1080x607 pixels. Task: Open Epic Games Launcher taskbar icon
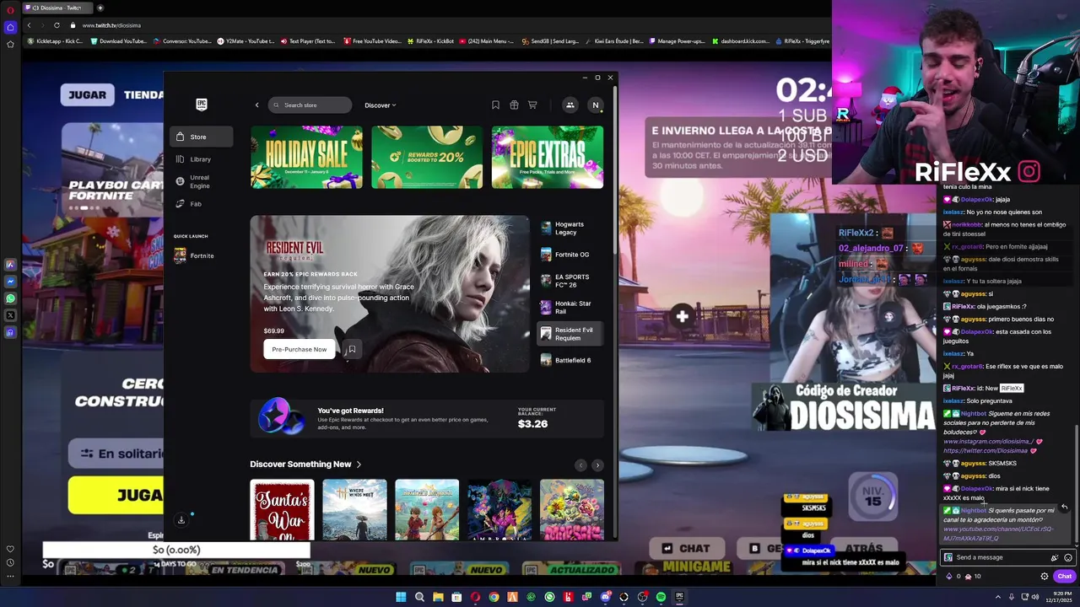click(679, 597)
